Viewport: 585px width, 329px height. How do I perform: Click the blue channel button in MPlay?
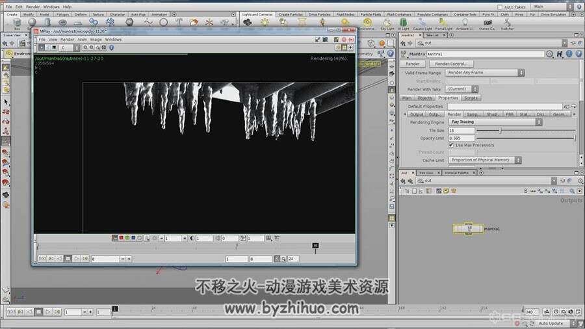133,238
